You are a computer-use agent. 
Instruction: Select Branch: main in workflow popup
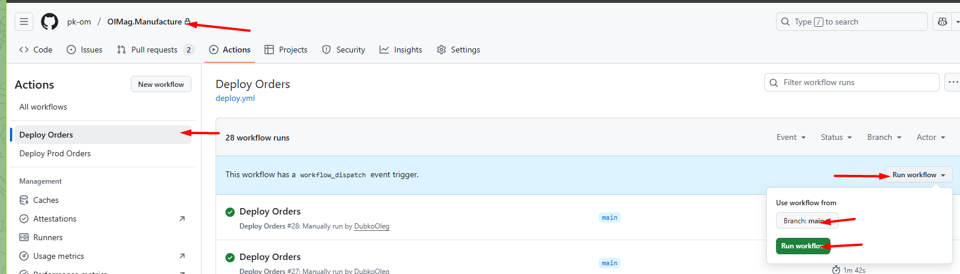(806, 221)
